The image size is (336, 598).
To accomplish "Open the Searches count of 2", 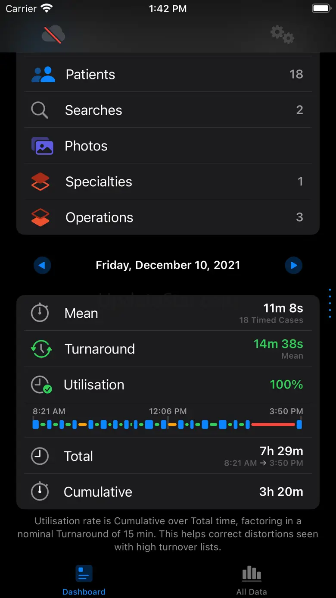I will pos(299,110).
